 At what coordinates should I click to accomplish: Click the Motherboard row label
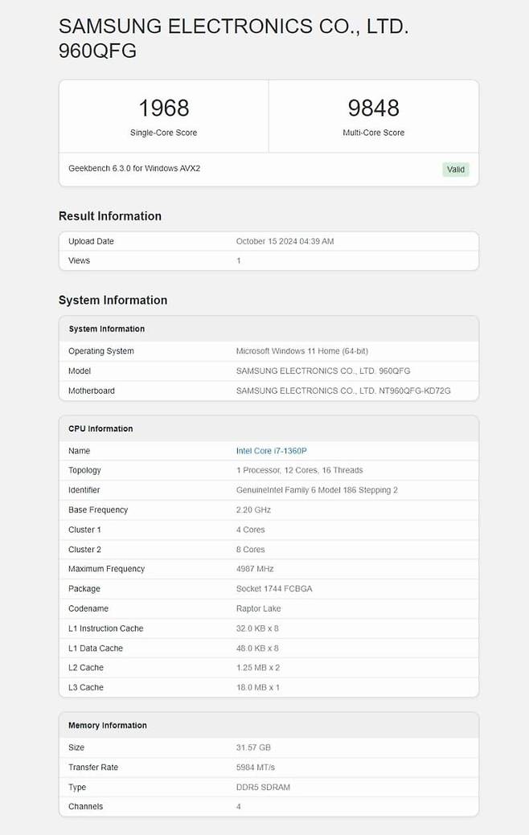click(x=92, y=391)
